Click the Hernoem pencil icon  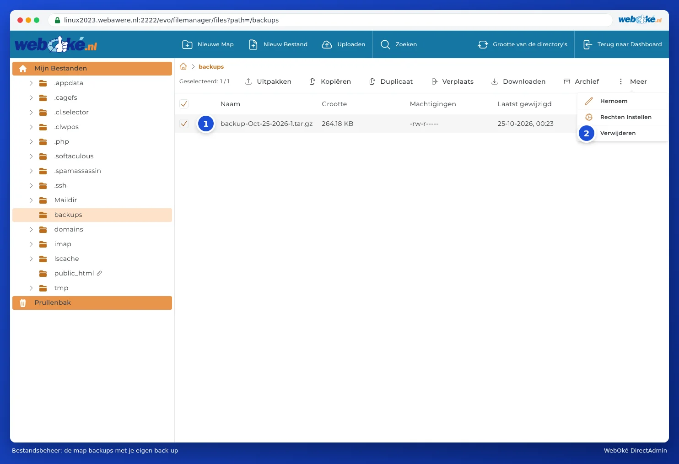(589, 101)
